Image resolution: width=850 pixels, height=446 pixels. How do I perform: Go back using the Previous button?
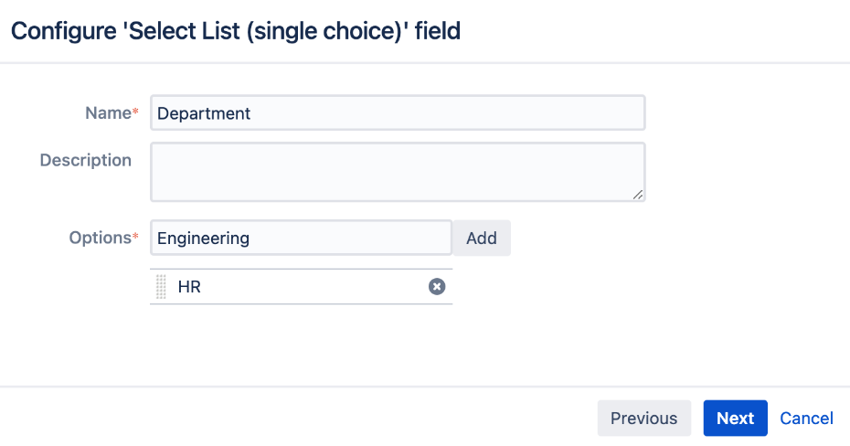click(644, 418)
